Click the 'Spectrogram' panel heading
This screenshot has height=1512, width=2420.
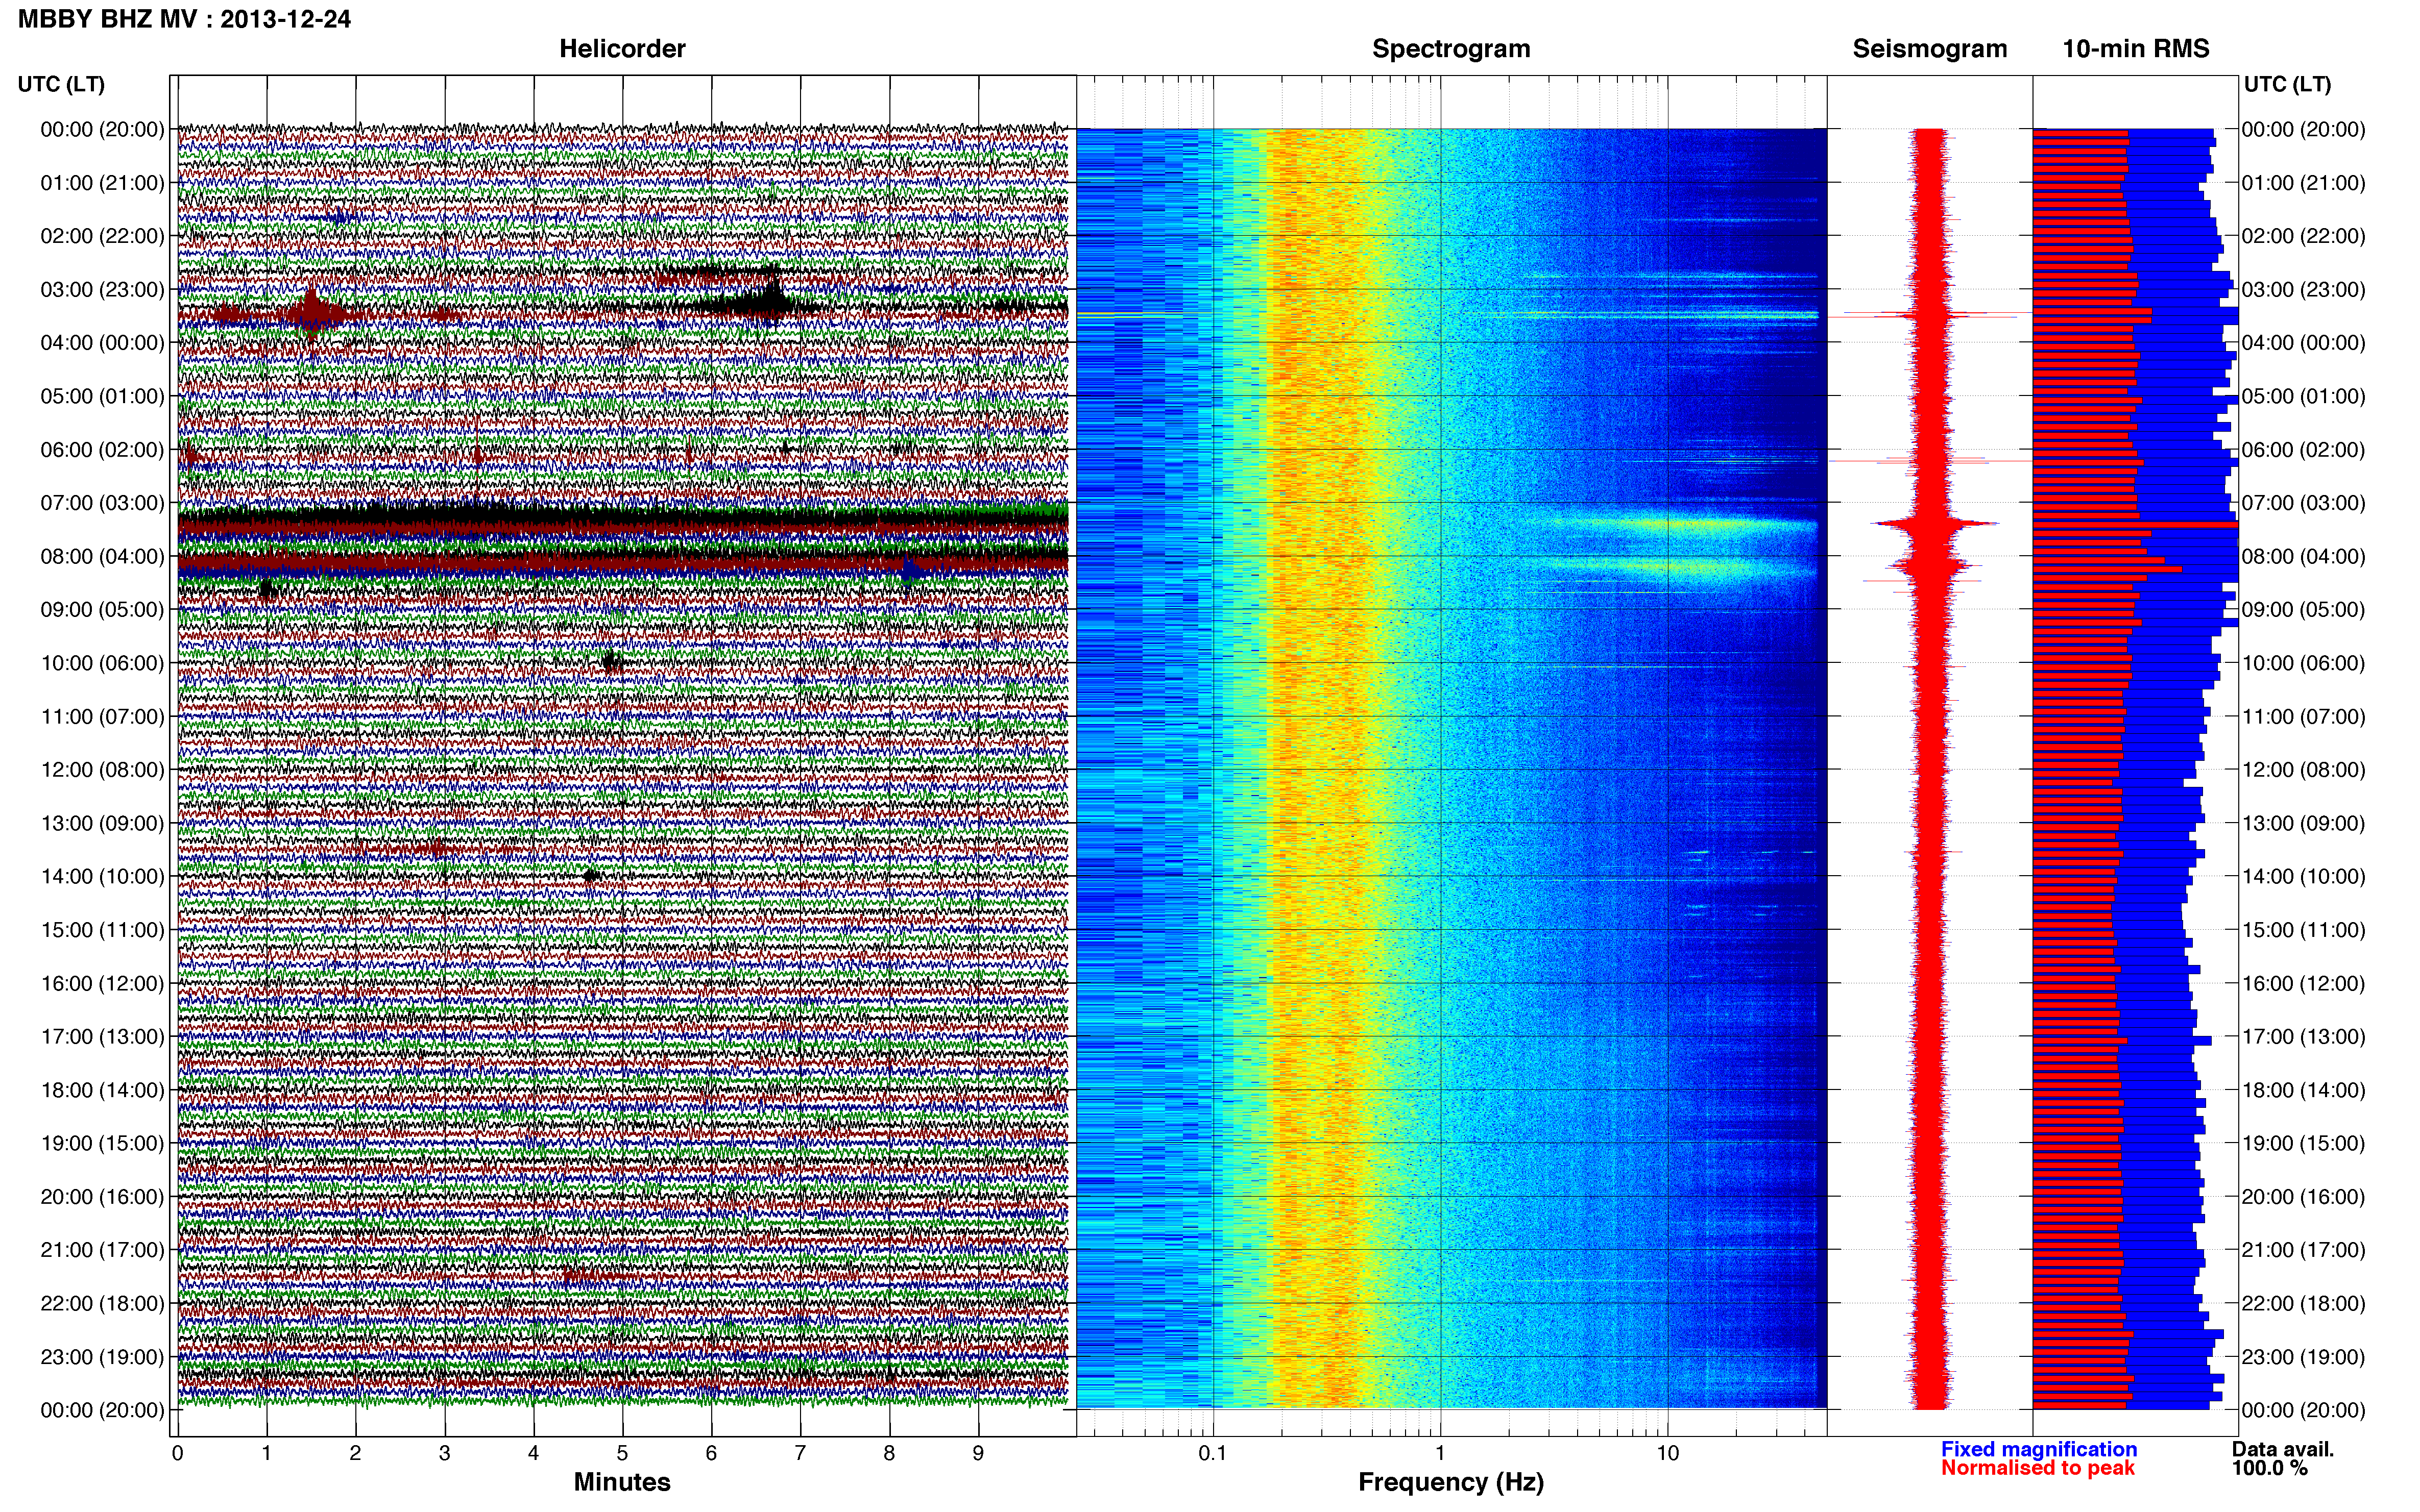click(1450, 49)
